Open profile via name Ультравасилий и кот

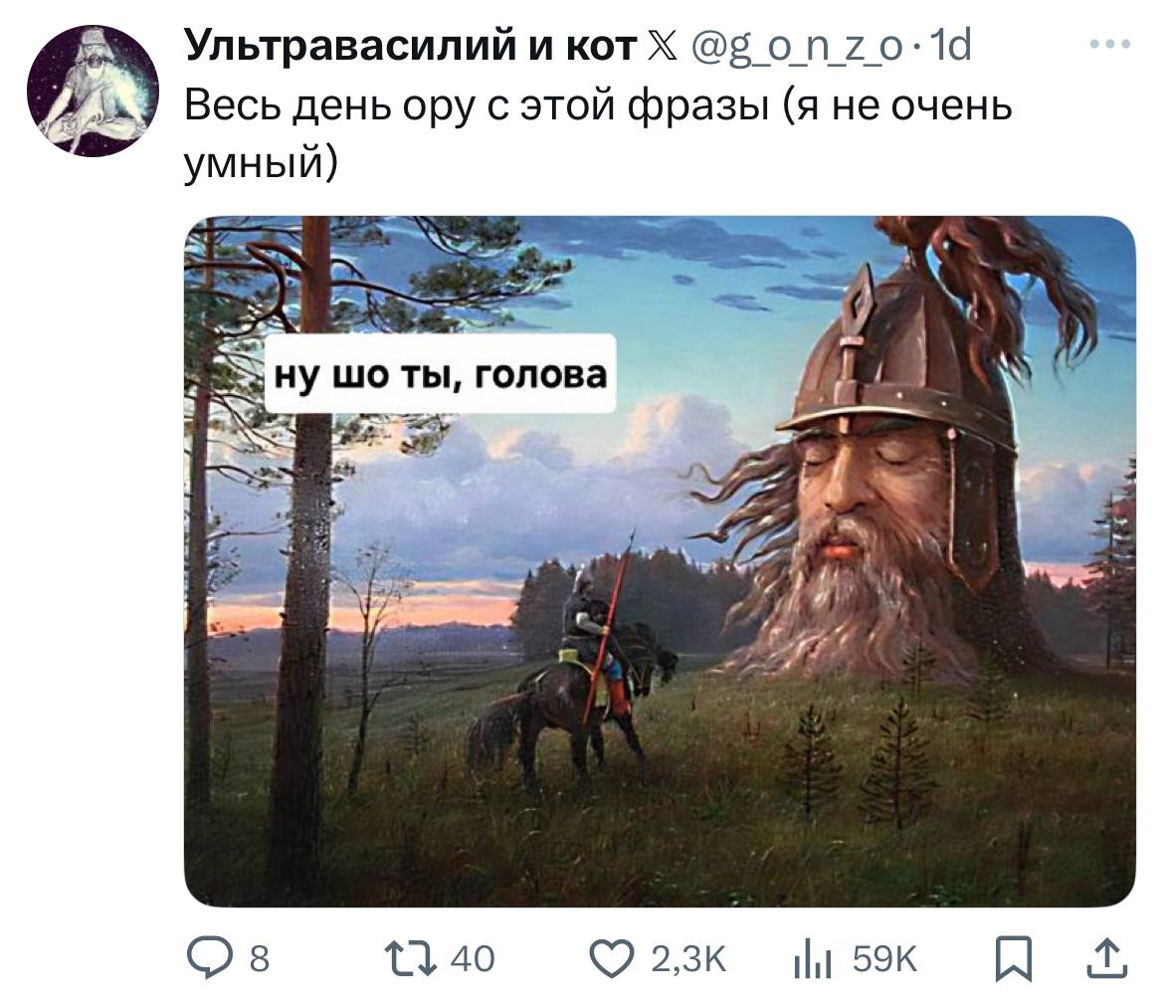[410, 46]
